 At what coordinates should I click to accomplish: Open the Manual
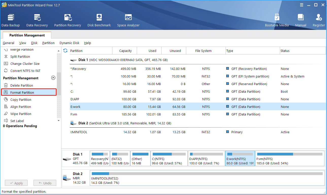tap(301, 21)
